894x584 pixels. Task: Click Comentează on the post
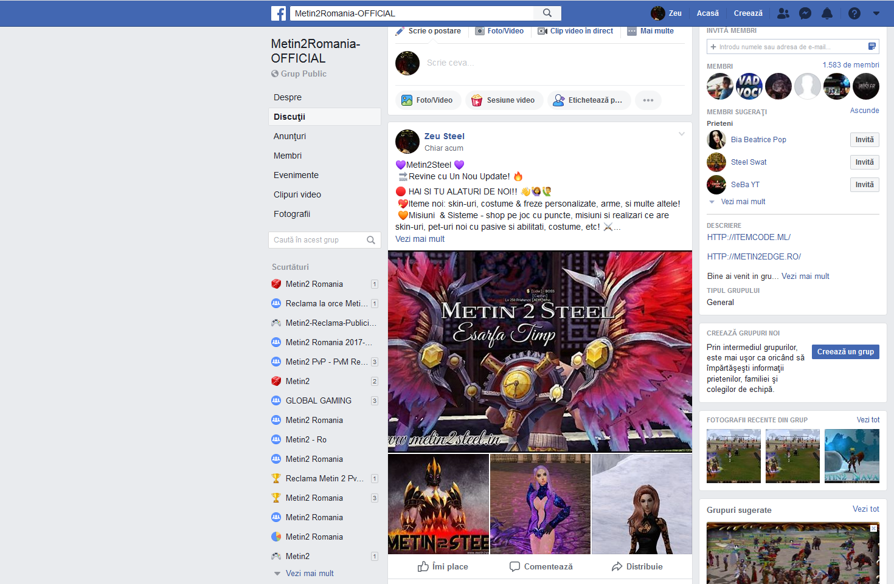(x=541, y=566)
